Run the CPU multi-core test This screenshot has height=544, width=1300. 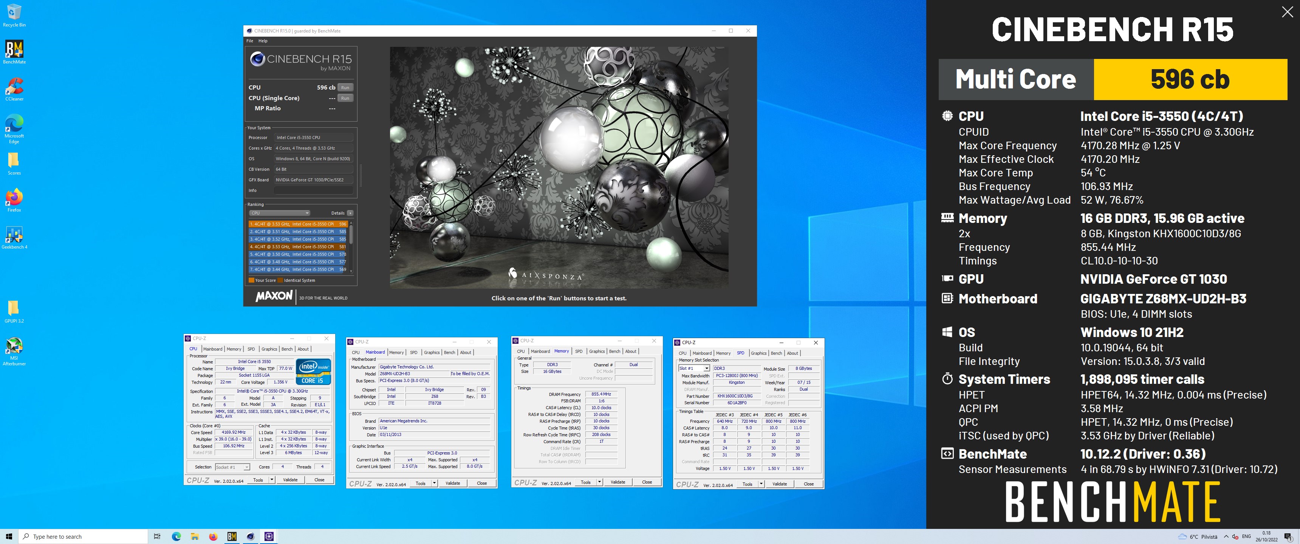click(x=345, y=87)
